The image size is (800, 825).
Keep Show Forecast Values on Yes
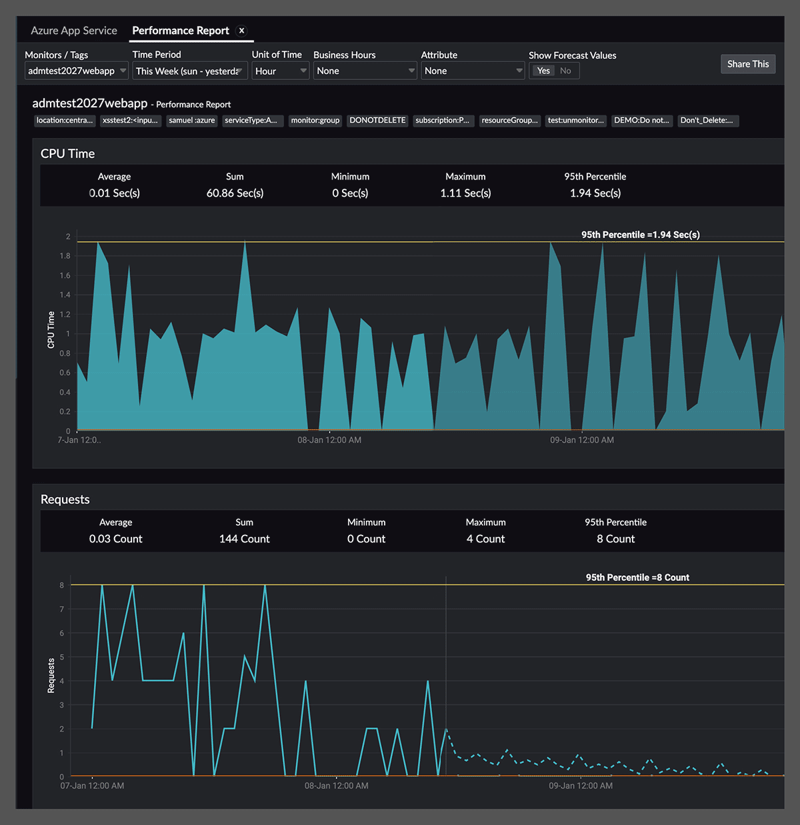[543, 70]
